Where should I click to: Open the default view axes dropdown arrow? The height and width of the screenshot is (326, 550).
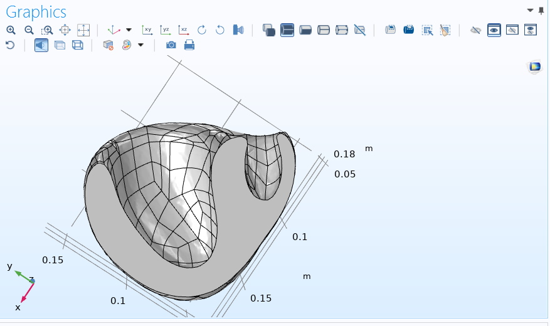pos(129,29)
